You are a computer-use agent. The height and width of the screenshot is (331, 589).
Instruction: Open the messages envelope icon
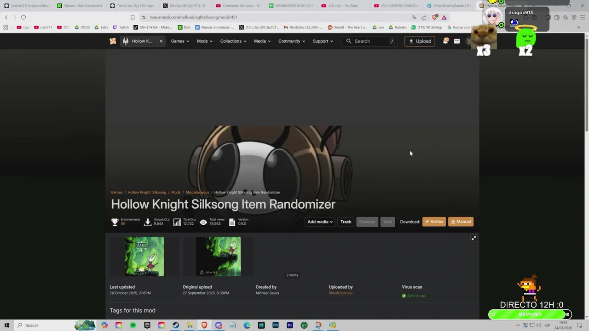coord(456,41)
